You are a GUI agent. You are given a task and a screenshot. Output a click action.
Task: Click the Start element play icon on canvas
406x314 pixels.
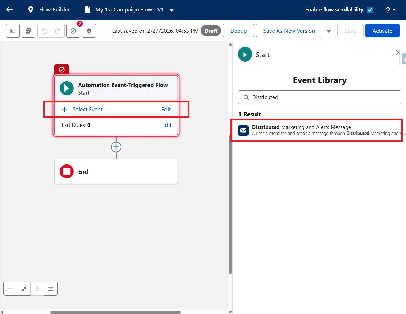click(67, 88)
